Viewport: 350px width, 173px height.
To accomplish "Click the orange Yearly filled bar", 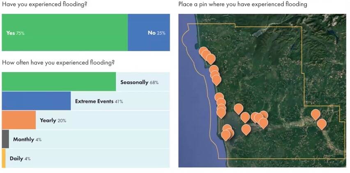I will tap(19, 120).
